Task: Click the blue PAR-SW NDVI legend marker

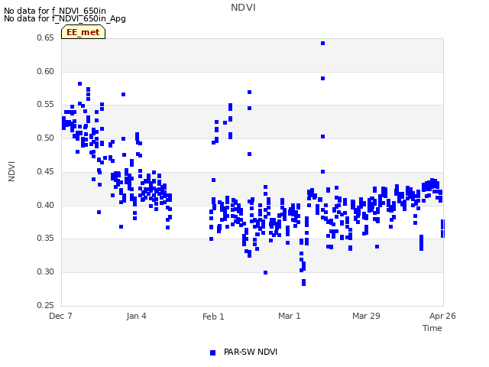Action: [212, 352]
